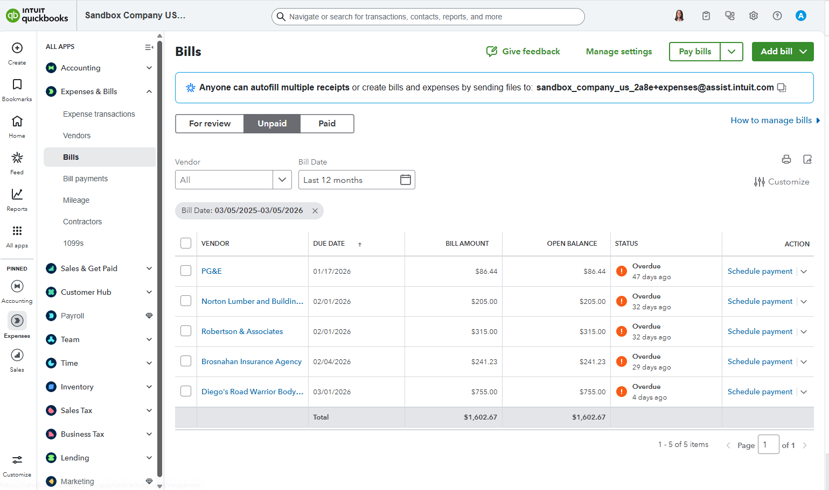Open QuickBooks settings gear
This screenshot has height=490, width=829.
pyautogui.click(x=753, y=16)
